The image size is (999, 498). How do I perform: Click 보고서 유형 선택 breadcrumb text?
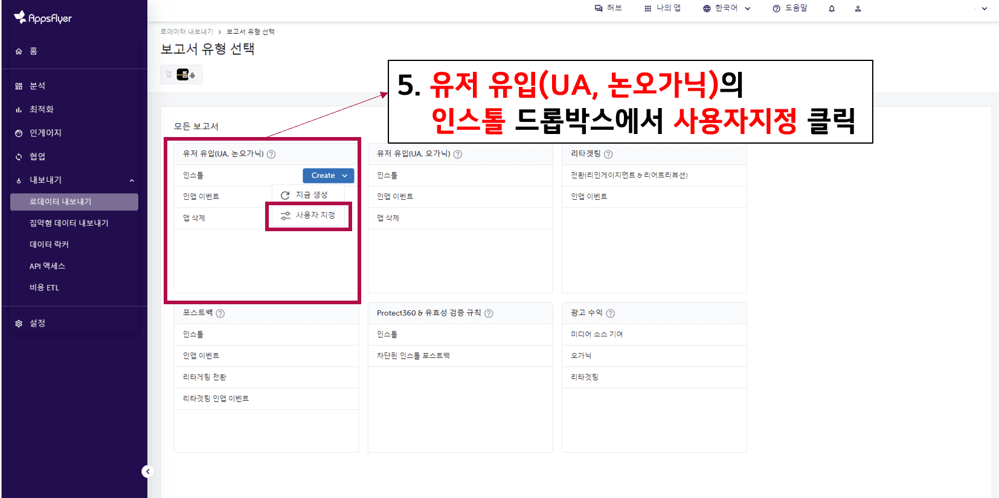(251, 31)
